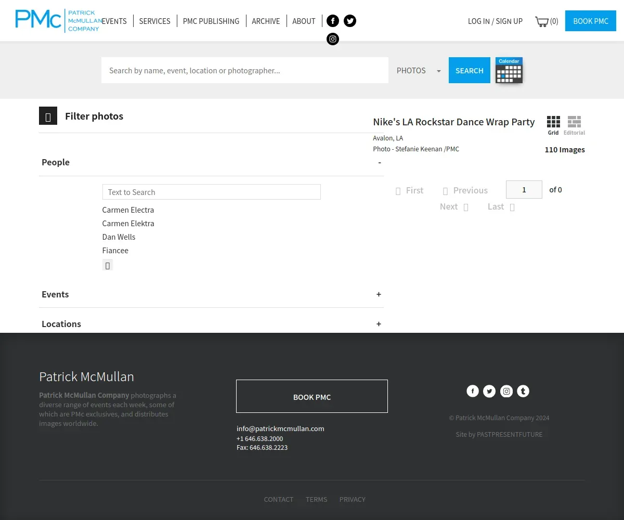Click the 110 Images count

(x=565, y=149)
